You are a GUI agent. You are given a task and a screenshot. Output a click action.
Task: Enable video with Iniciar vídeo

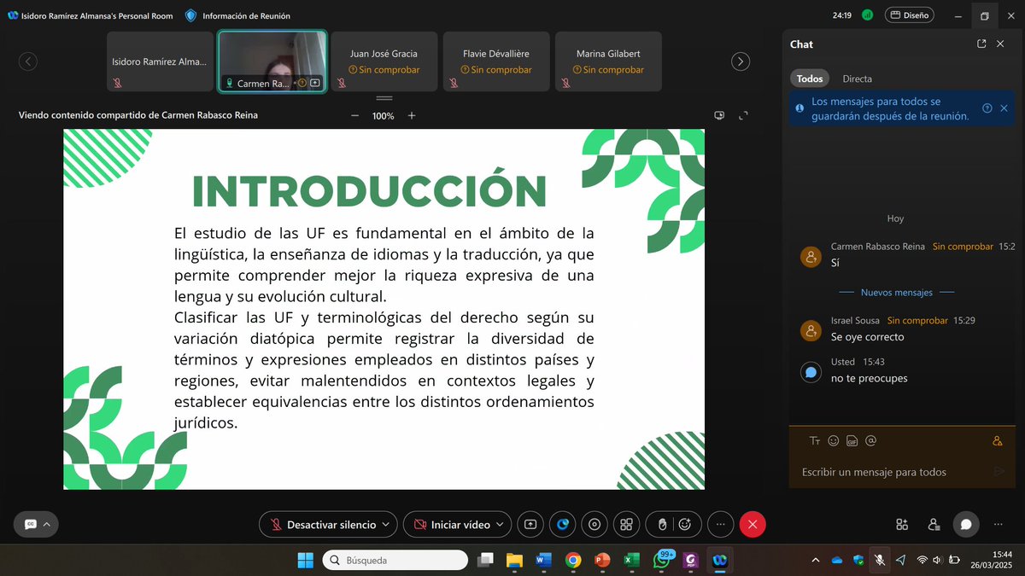(451, 524)
